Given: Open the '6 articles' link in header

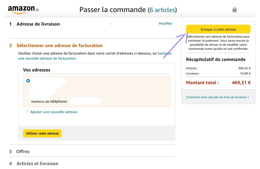Looking at the screenshot, I should (162, 10).
